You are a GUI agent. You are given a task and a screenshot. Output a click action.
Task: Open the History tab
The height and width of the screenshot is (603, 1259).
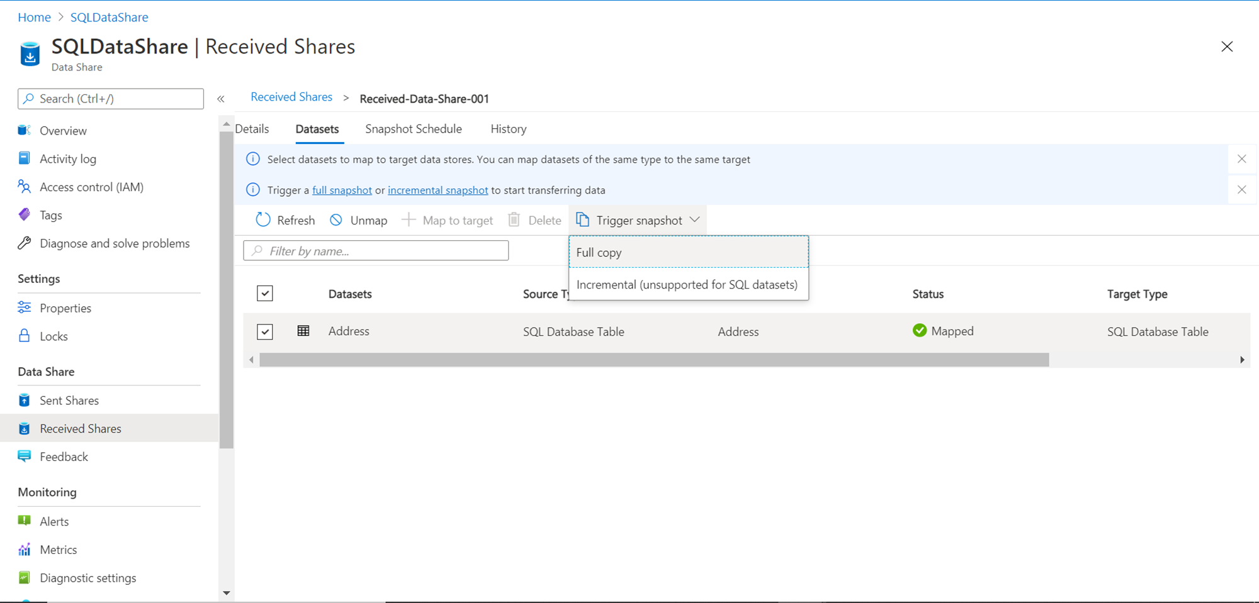508,129
